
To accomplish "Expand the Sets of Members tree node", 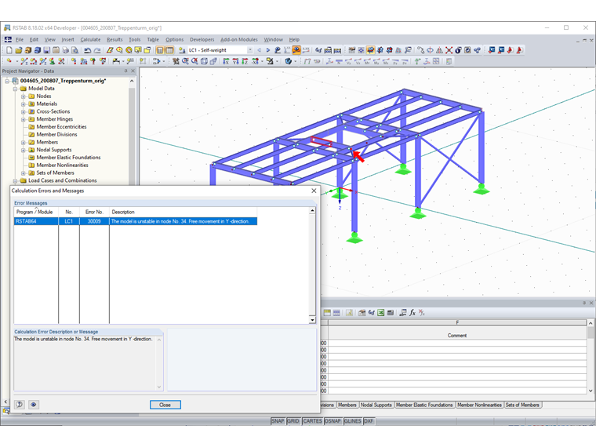I will click(x=24, y=173).
